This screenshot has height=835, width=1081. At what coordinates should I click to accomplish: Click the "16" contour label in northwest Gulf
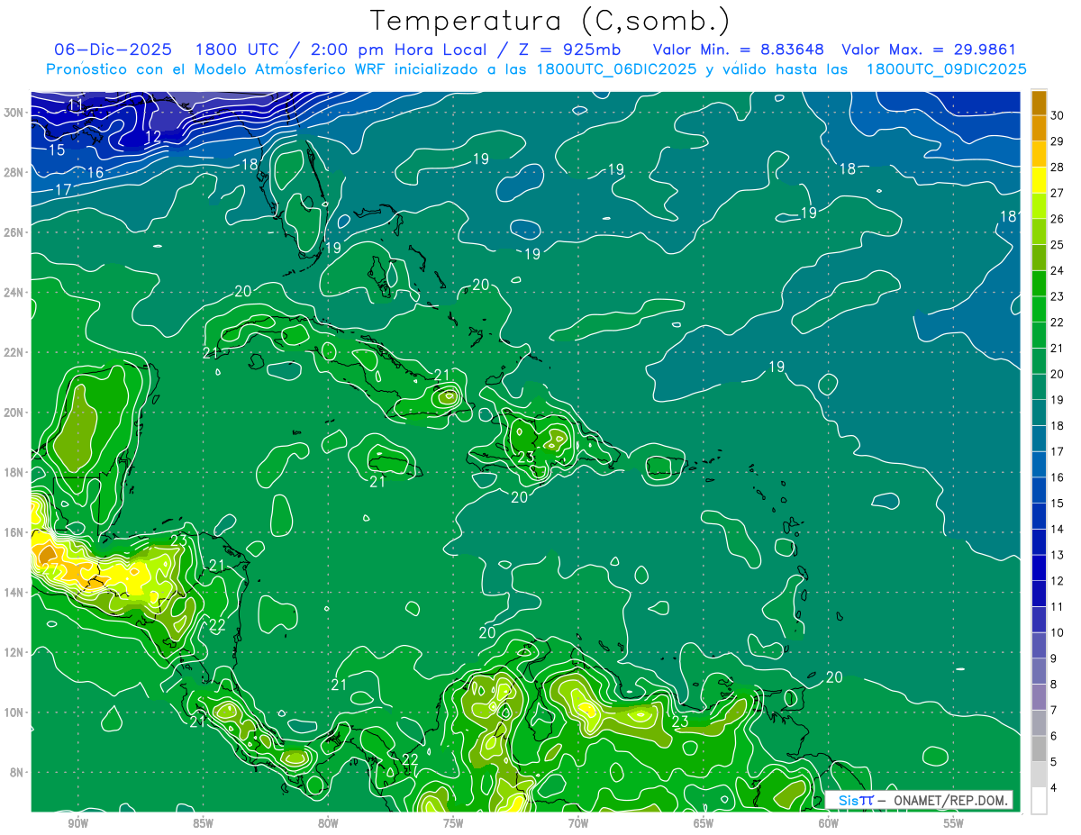(x=95, y=172)
